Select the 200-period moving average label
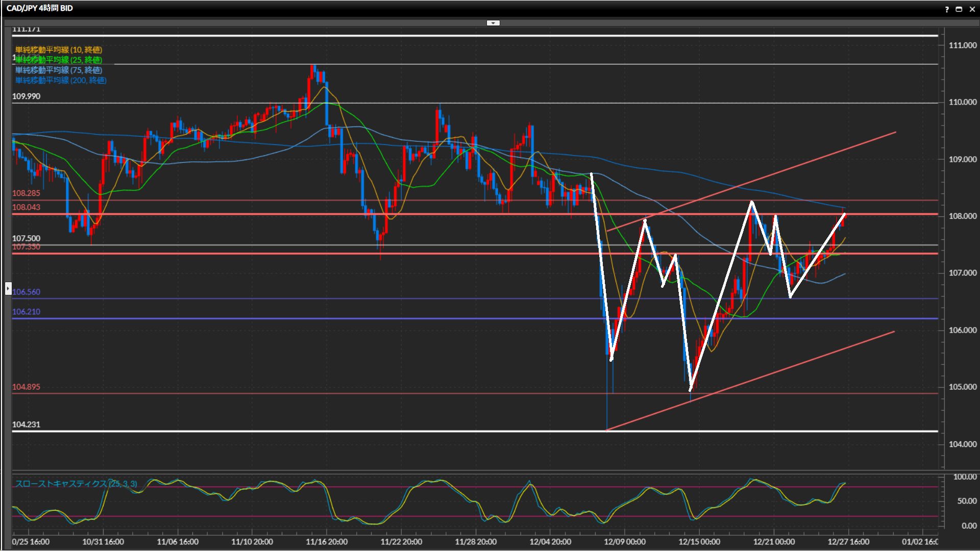Viewport: 980px width, 551px height. point(60,80)
